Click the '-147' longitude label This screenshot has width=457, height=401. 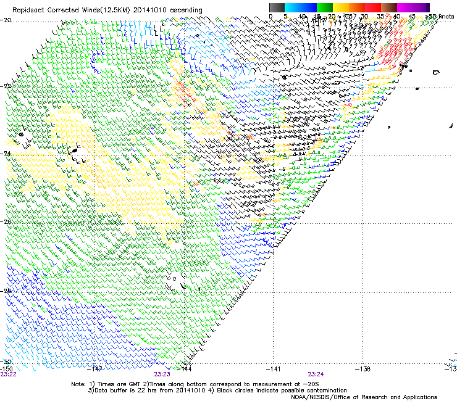point(96,369)
